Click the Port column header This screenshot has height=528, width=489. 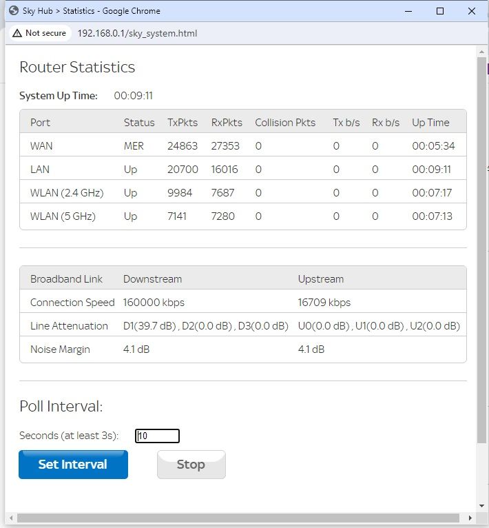click(x=40, y=123)
